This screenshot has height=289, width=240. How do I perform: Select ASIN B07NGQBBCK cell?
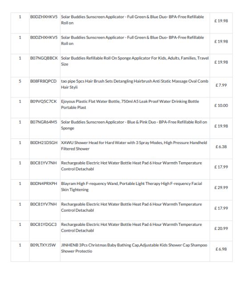pyautogui.click(x=44, y=58)
